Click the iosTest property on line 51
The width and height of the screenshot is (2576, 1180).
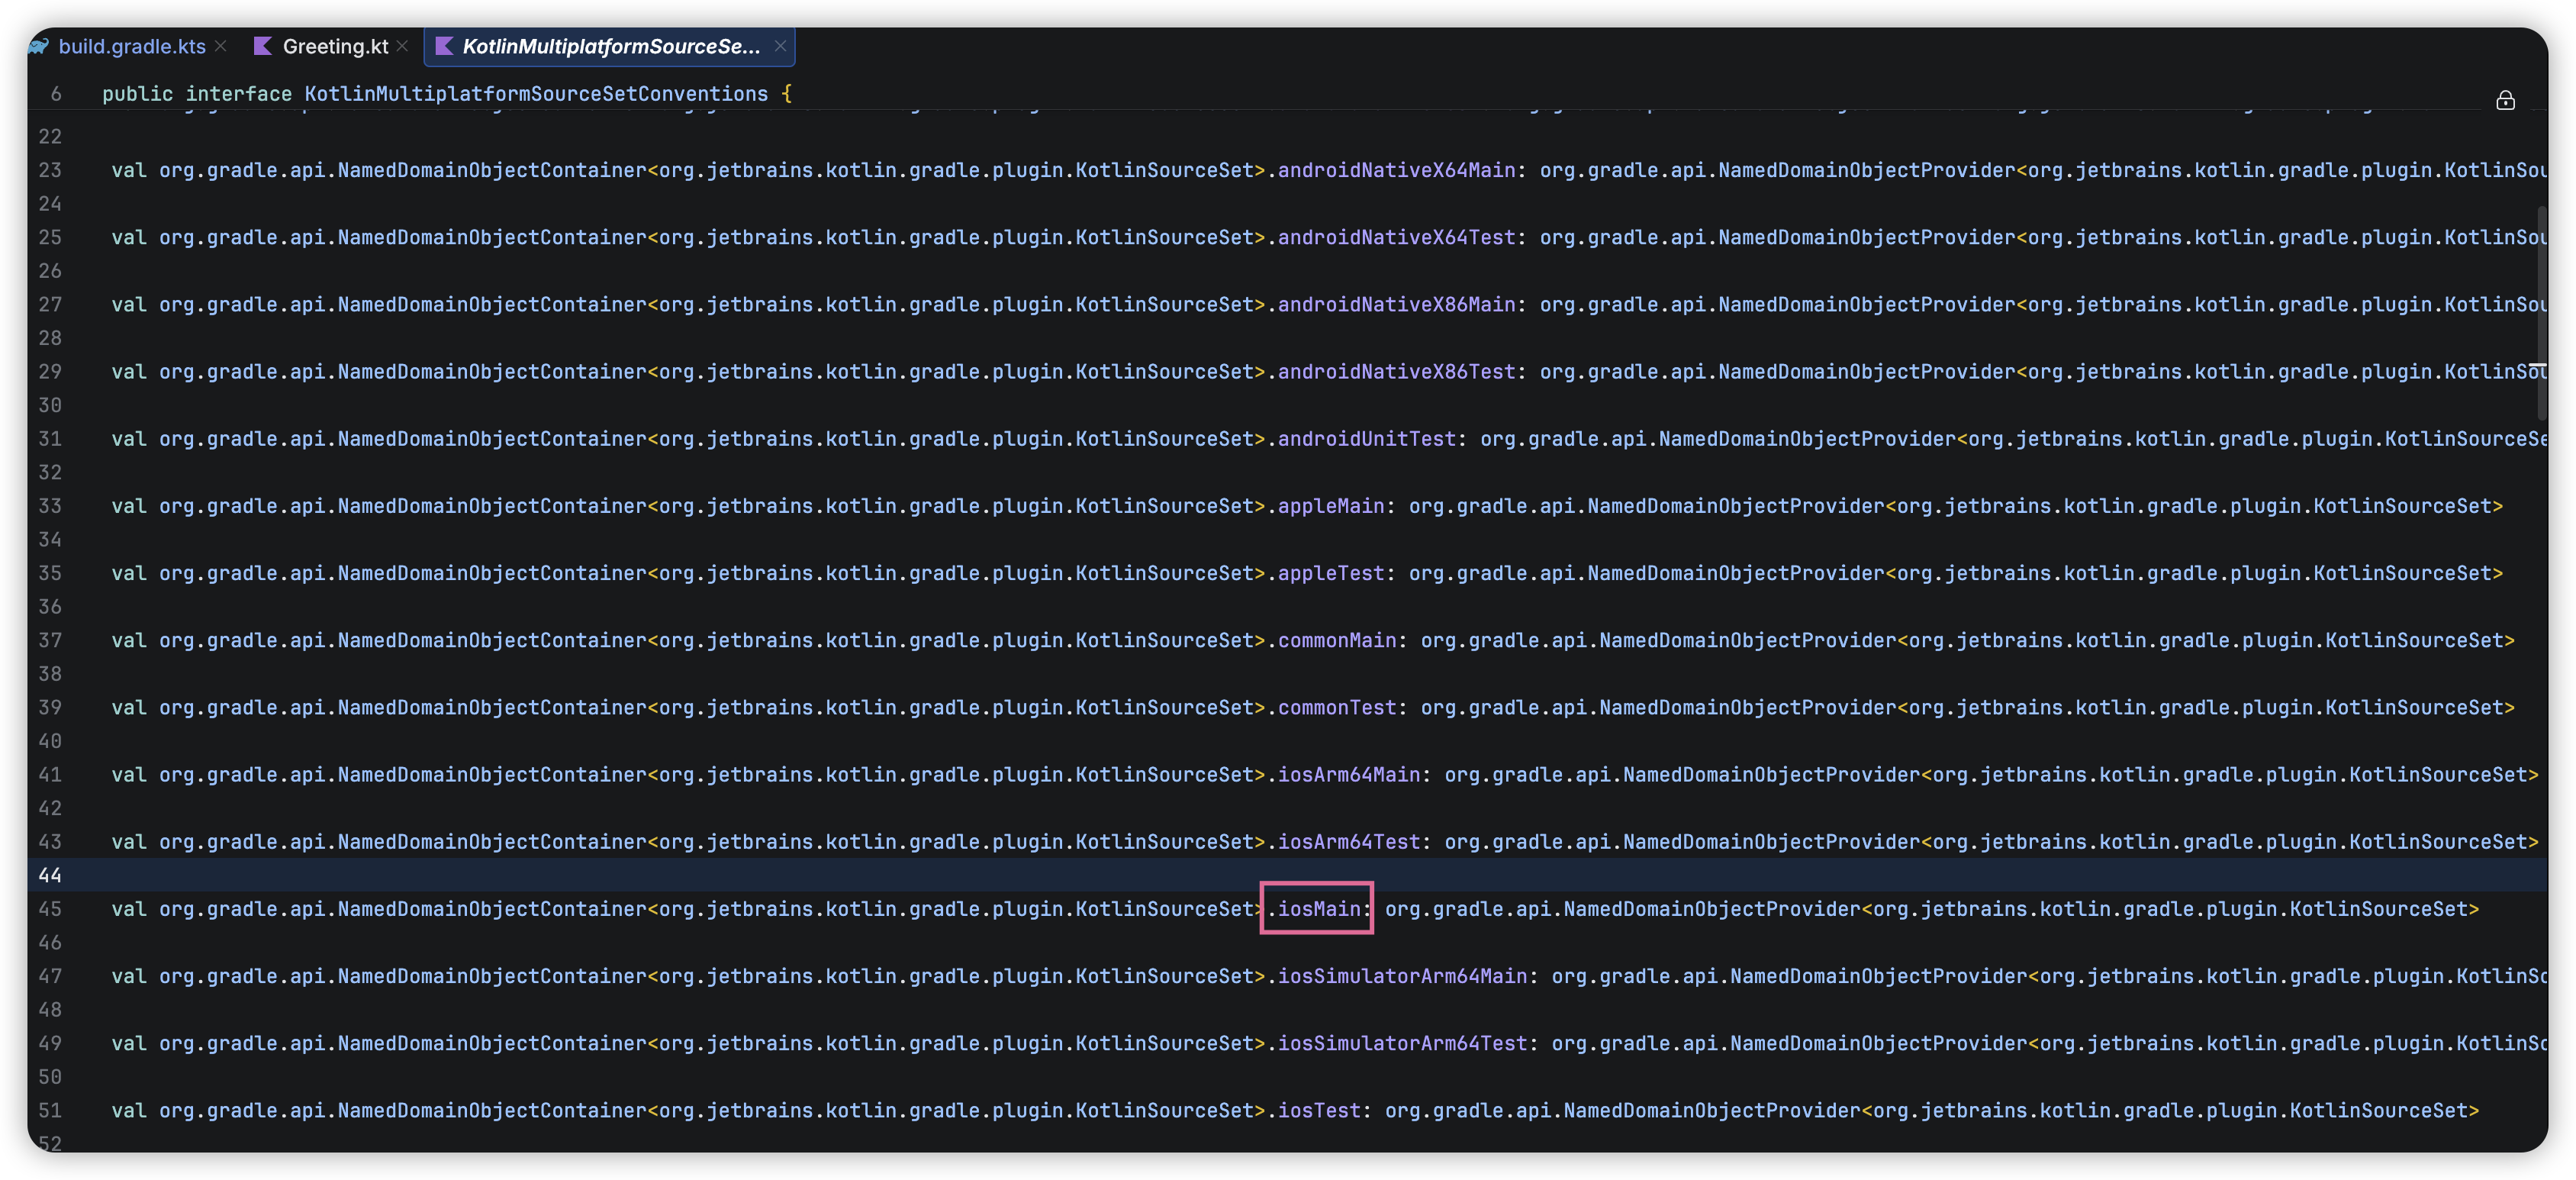pos(1319,1110)
